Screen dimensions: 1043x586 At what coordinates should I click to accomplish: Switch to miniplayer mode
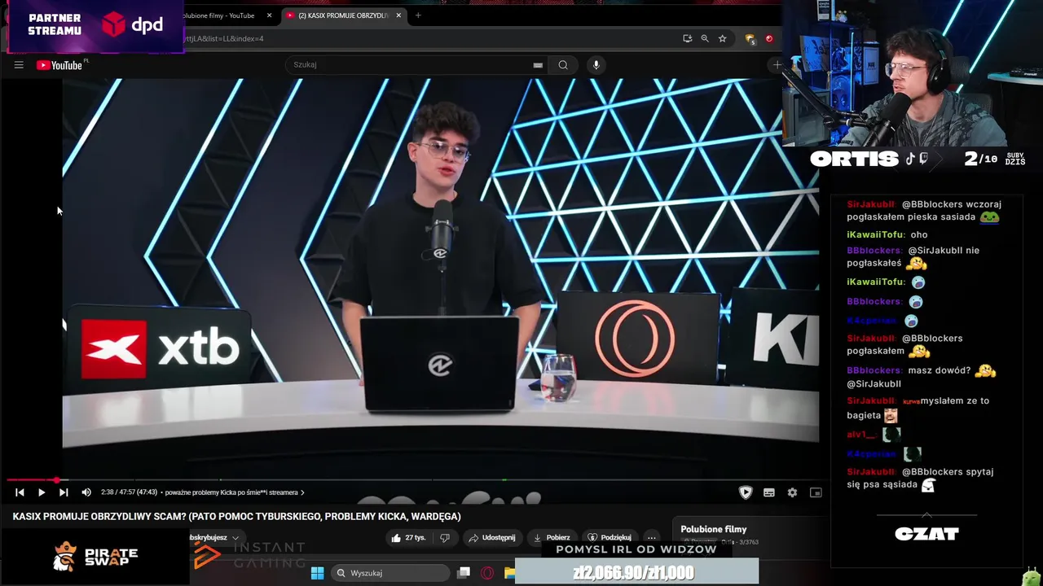(x=816, y=492)
